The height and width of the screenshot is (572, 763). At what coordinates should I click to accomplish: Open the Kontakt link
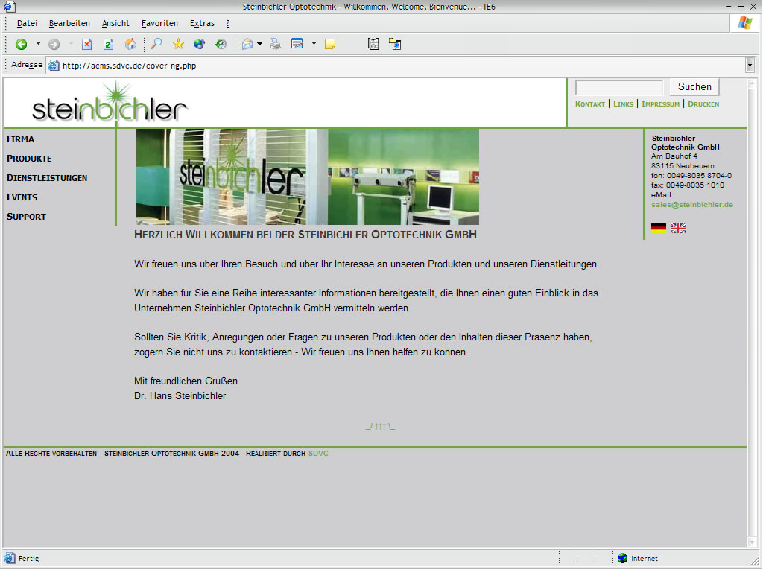[x=590, y=104]
